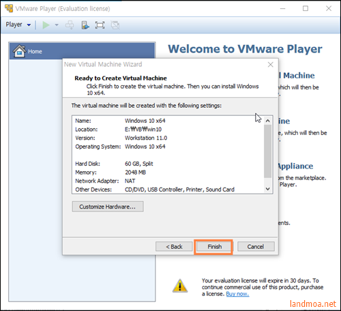Click the green Power On play icon

(46, 25)
